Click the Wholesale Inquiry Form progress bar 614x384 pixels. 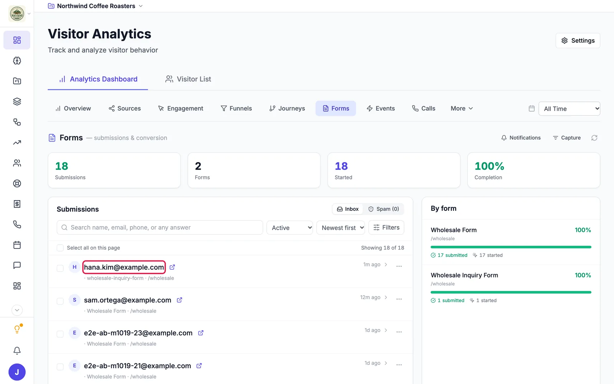tap(511, 292)
